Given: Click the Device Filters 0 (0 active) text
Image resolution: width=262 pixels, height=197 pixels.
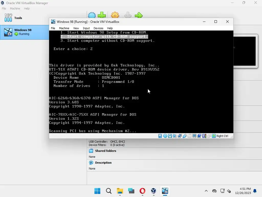Looking at the screenshot, I should pyautogui.click(x=106, y=145).
